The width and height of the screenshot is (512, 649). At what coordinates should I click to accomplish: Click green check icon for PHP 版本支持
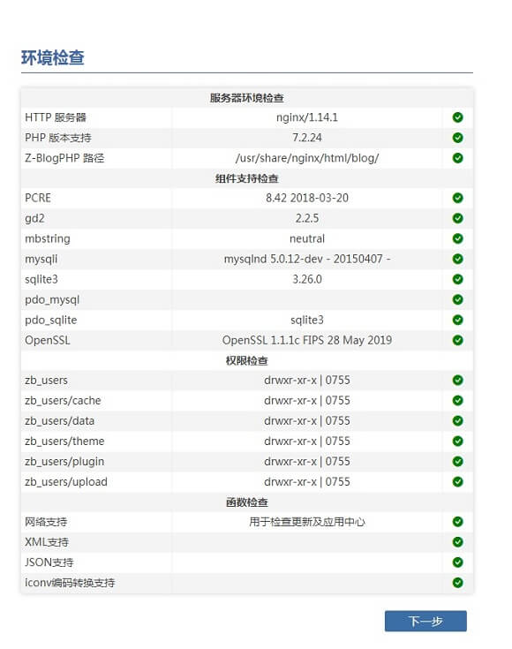pos(457,138)
